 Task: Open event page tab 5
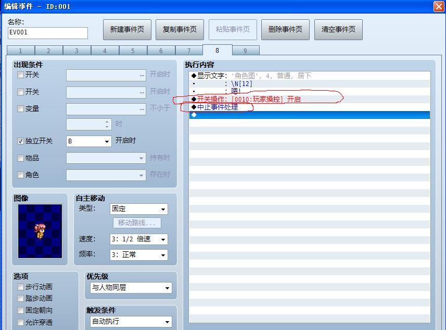point(133,51)
